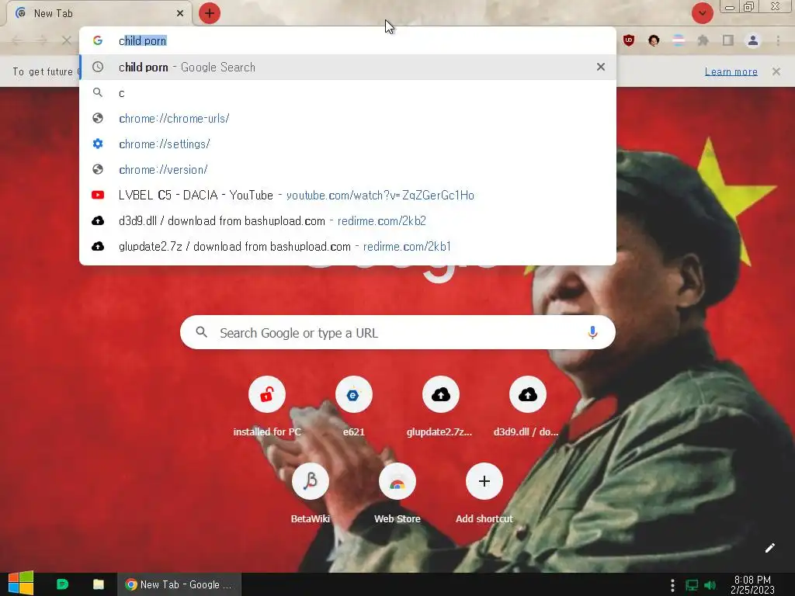Choose chrome://version/ suggestion
795x596 pixels.
tap(348, 169)
